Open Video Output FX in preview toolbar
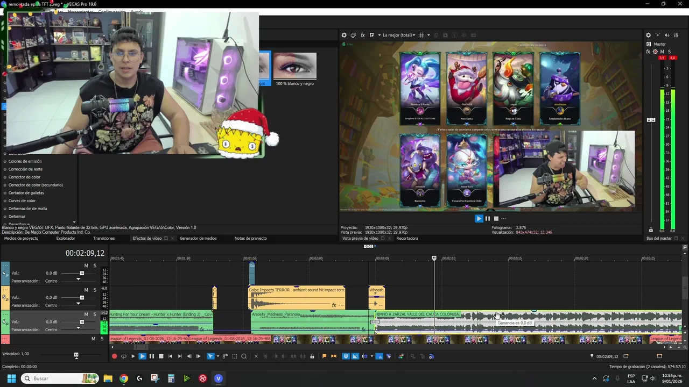The image size is (689, 387). click(x=363, y=35)
